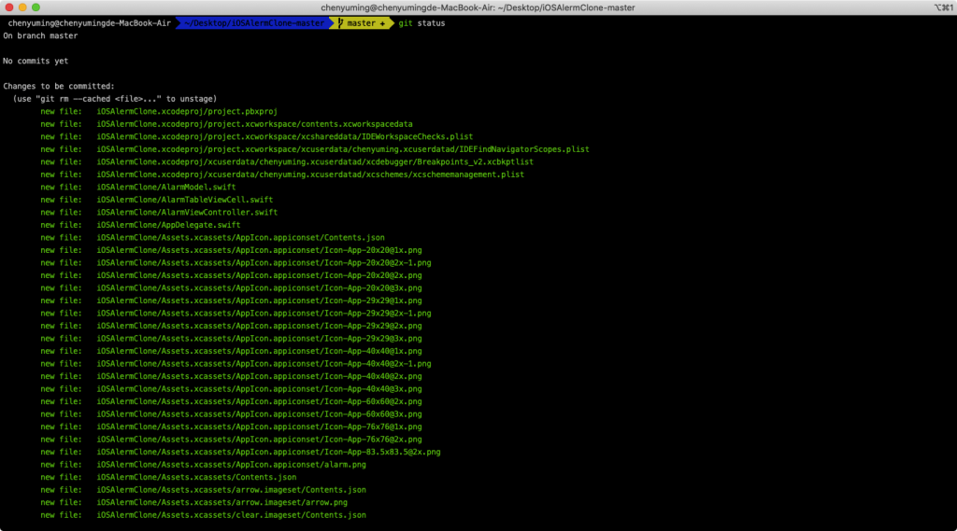Viewport: 957px width, 531px height.
Task: Click the red close window button
Action: pos(9,7)
